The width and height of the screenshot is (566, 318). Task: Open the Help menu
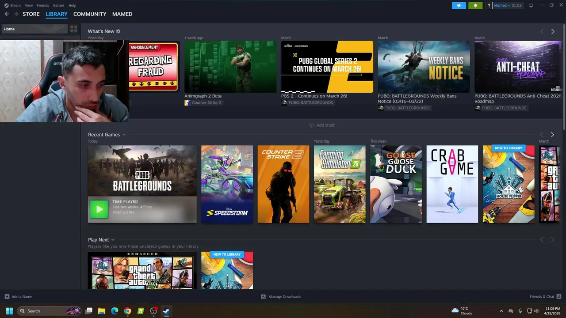click(72, 5)
